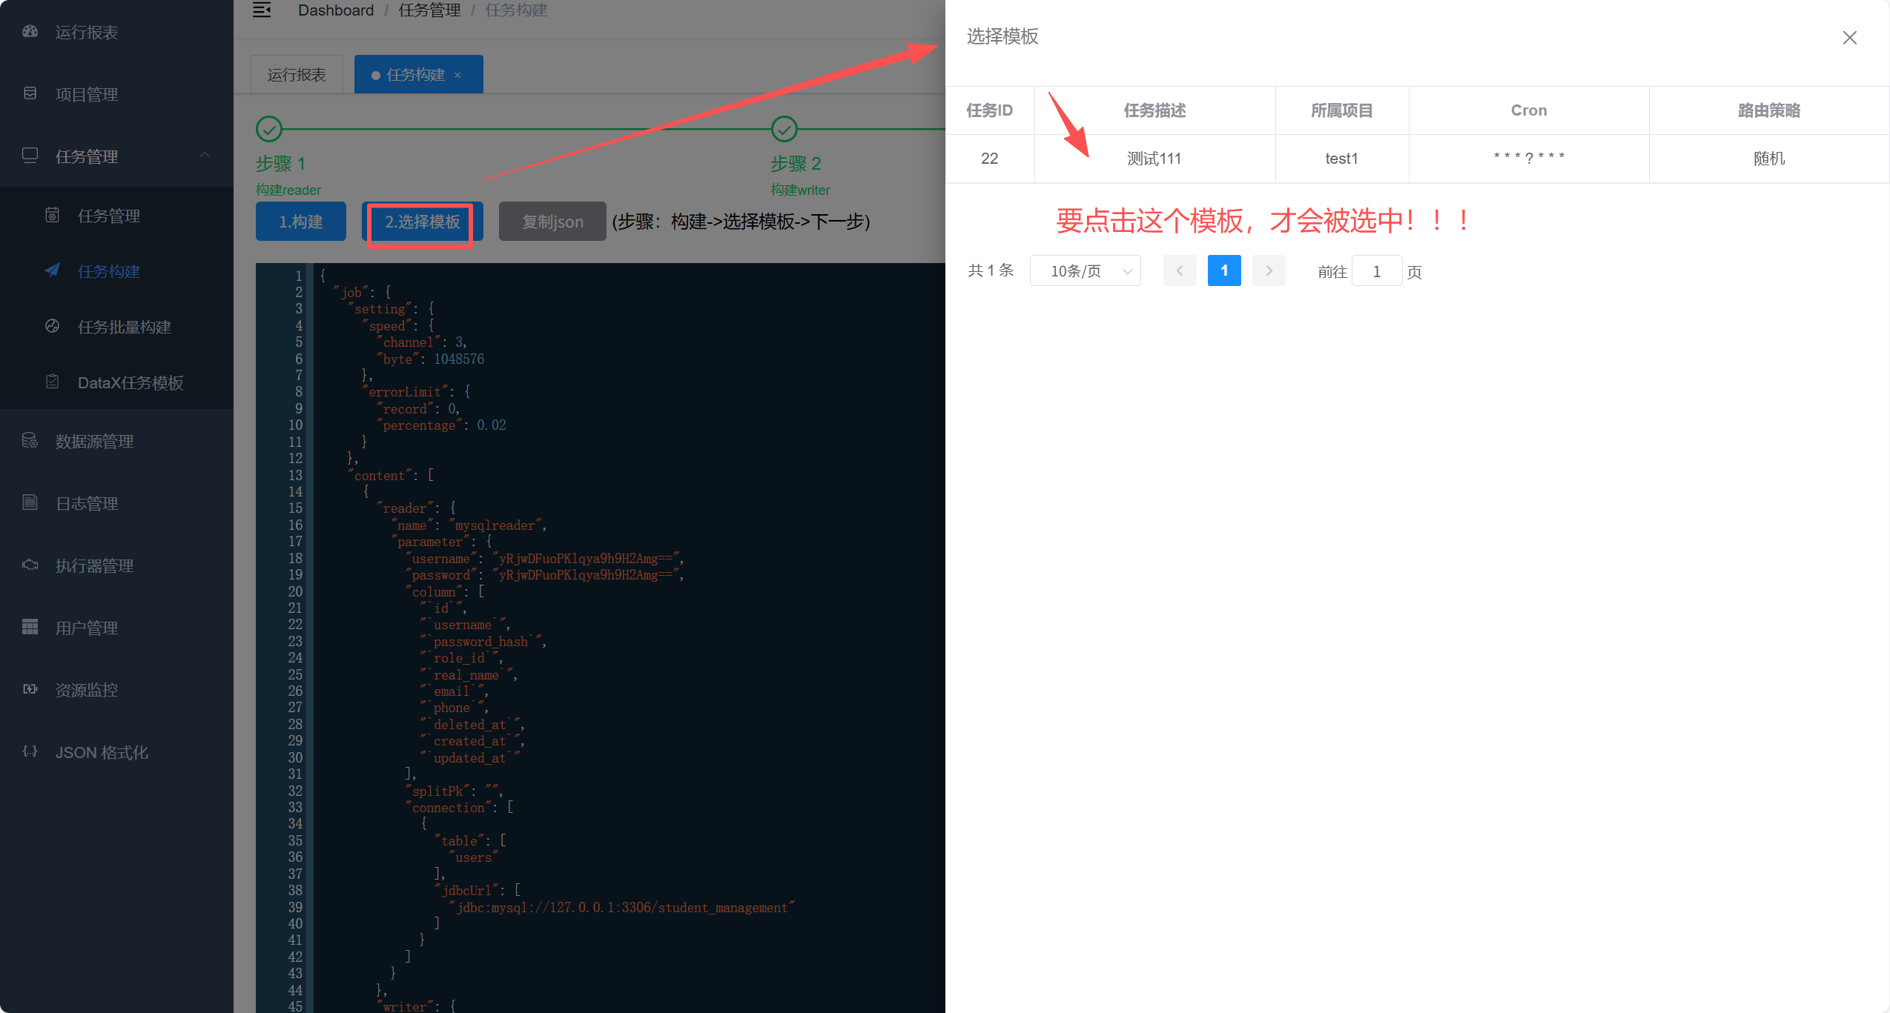Click the 资源监控 sidebar icon
This screenshot has width=1890, height=1013.
(30, 690)
